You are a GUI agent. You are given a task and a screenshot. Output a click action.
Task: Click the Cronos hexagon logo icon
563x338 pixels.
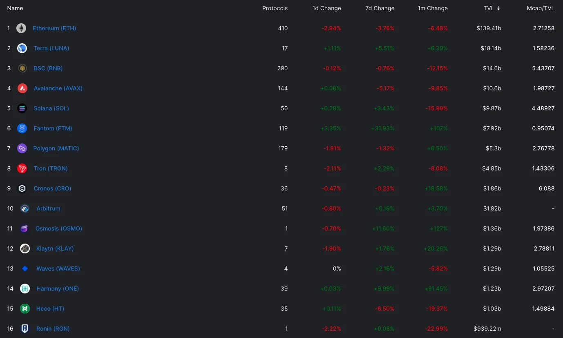(x=22, y=188)
